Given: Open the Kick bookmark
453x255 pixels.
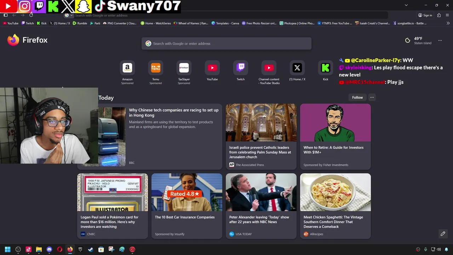Looking at the screenshot, I should click(x=41, y=23).
